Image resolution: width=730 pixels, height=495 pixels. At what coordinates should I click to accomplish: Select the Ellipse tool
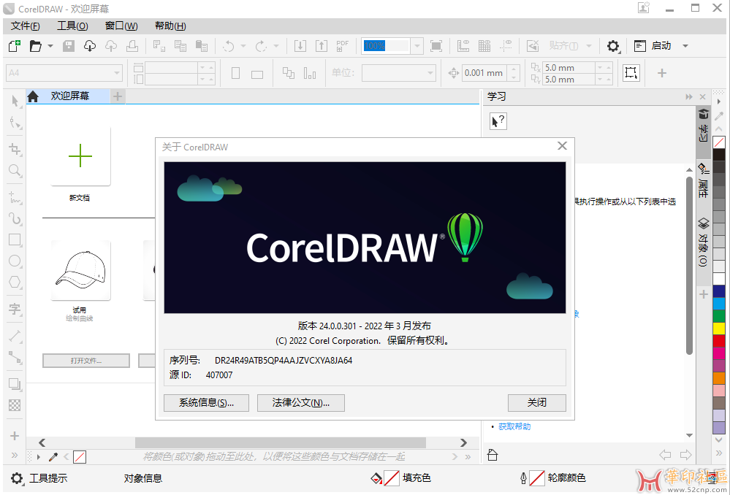(x=15, y=261)
